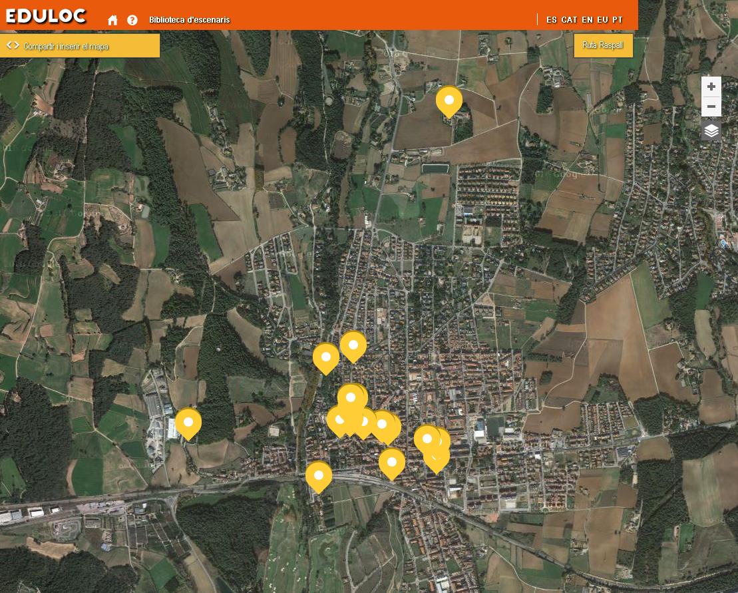The image size is (738, 593).
Task: Zoom out with the minus button
Action: pos(711,106)
